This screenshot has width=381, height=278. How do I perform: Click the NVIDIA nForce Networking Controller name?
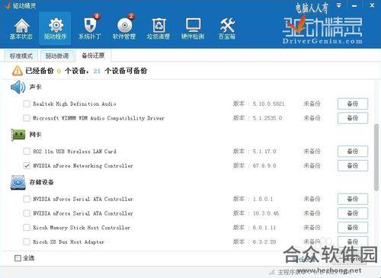pyautogui.click(x=83, y=166)
